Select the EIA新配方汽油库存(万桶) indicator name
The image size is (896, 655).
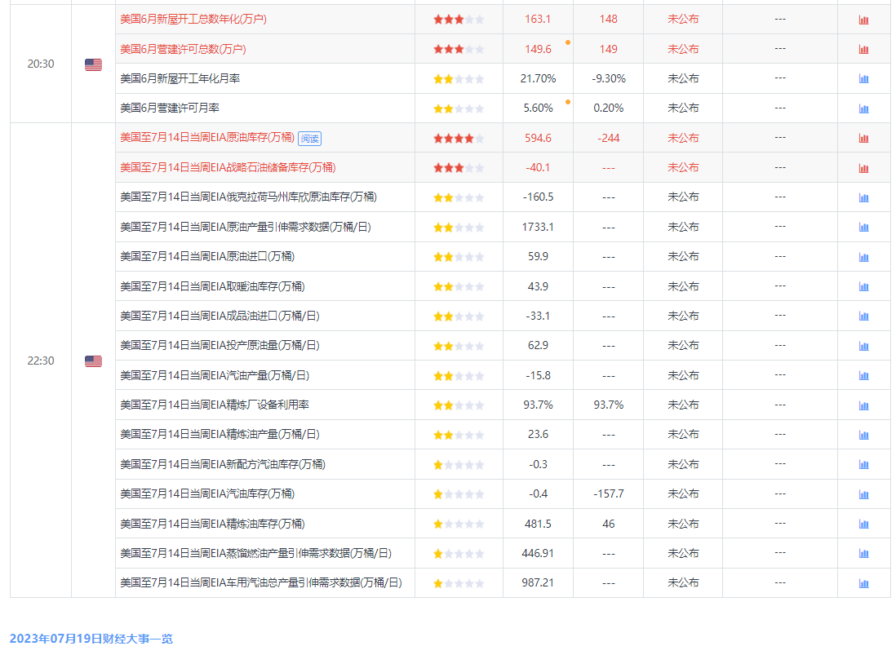click(223, 464)
